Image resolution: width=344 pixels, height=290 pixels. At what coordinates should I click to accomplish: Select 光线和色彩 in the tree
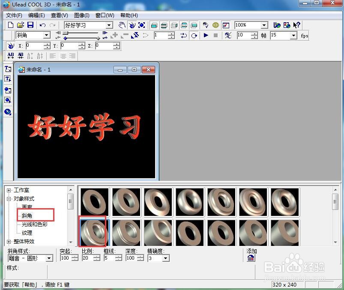(35, 224)
